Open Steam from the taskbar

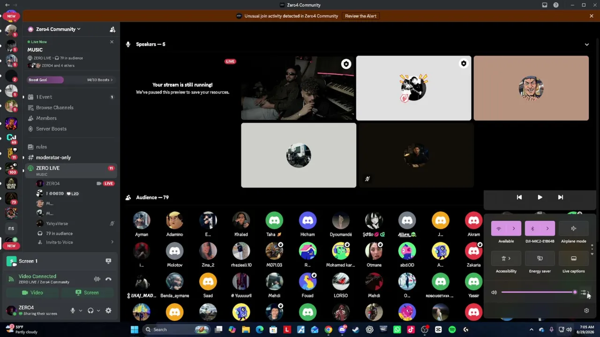[356, 330]
